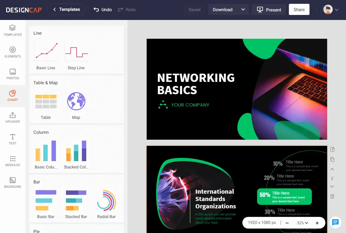The height and width of the screenshot is (233, 346).
Task: Delete the page with trash icon
Action: [332, 196]
